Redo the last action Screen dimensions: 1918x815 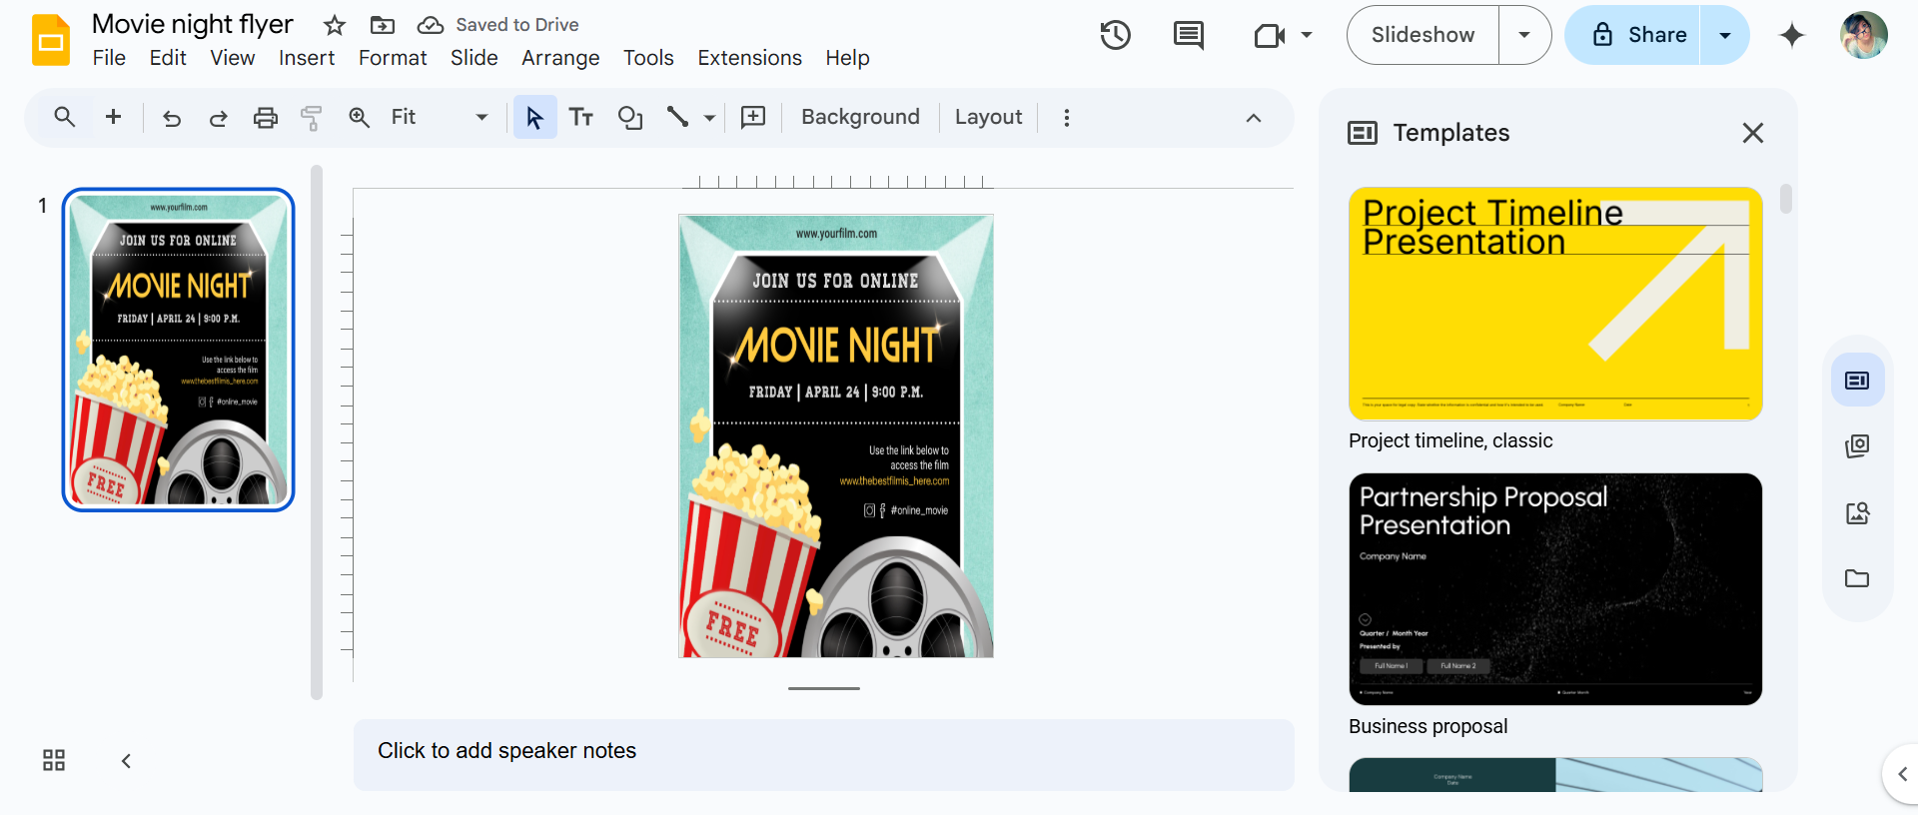point(218,118)
